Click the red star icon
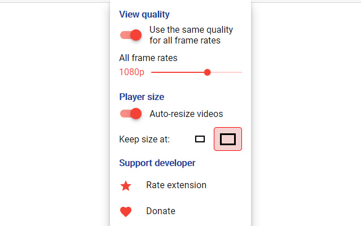 coord(126,185)
